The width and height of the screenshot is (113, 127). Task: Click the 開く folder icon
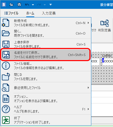[6, 33]
